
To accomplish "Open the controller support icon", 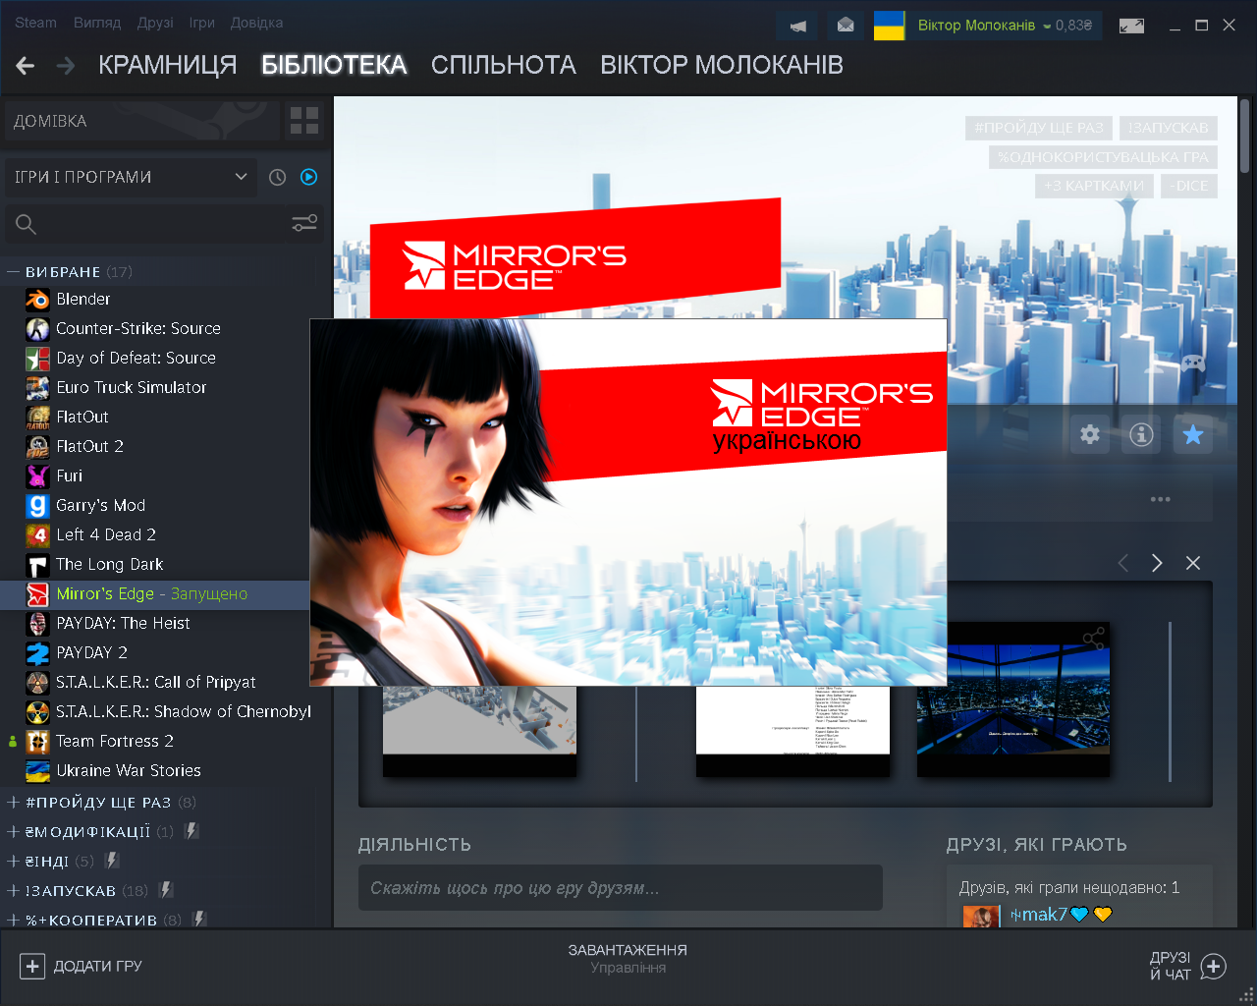I will [x=1193, y=363].
